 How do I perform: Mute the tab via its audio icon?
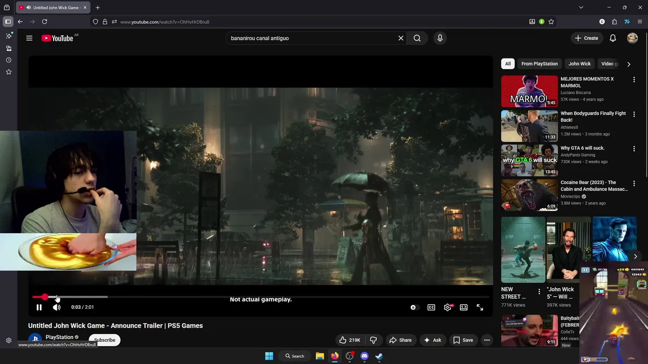coord(28,8)
